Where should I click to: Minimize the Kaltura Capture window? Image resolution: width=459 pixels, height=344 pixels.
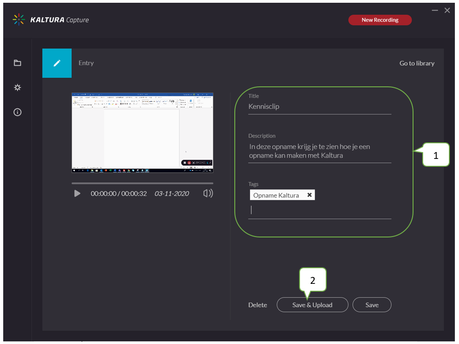coord(435,11)
